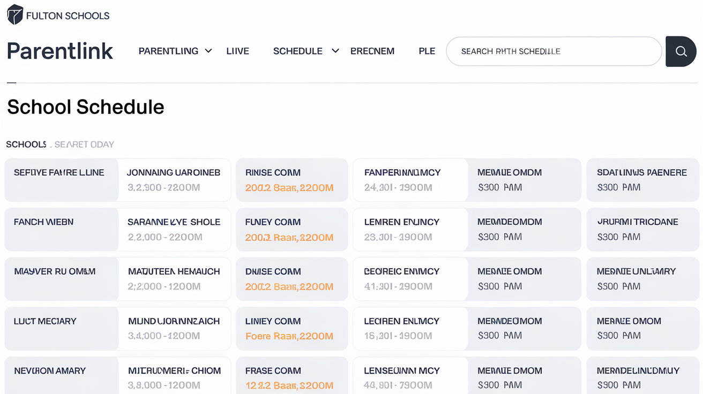Select the SARANNE KYE SHOLE entry
The width and height of the screenshot is (703, 394).
[174, 229]
